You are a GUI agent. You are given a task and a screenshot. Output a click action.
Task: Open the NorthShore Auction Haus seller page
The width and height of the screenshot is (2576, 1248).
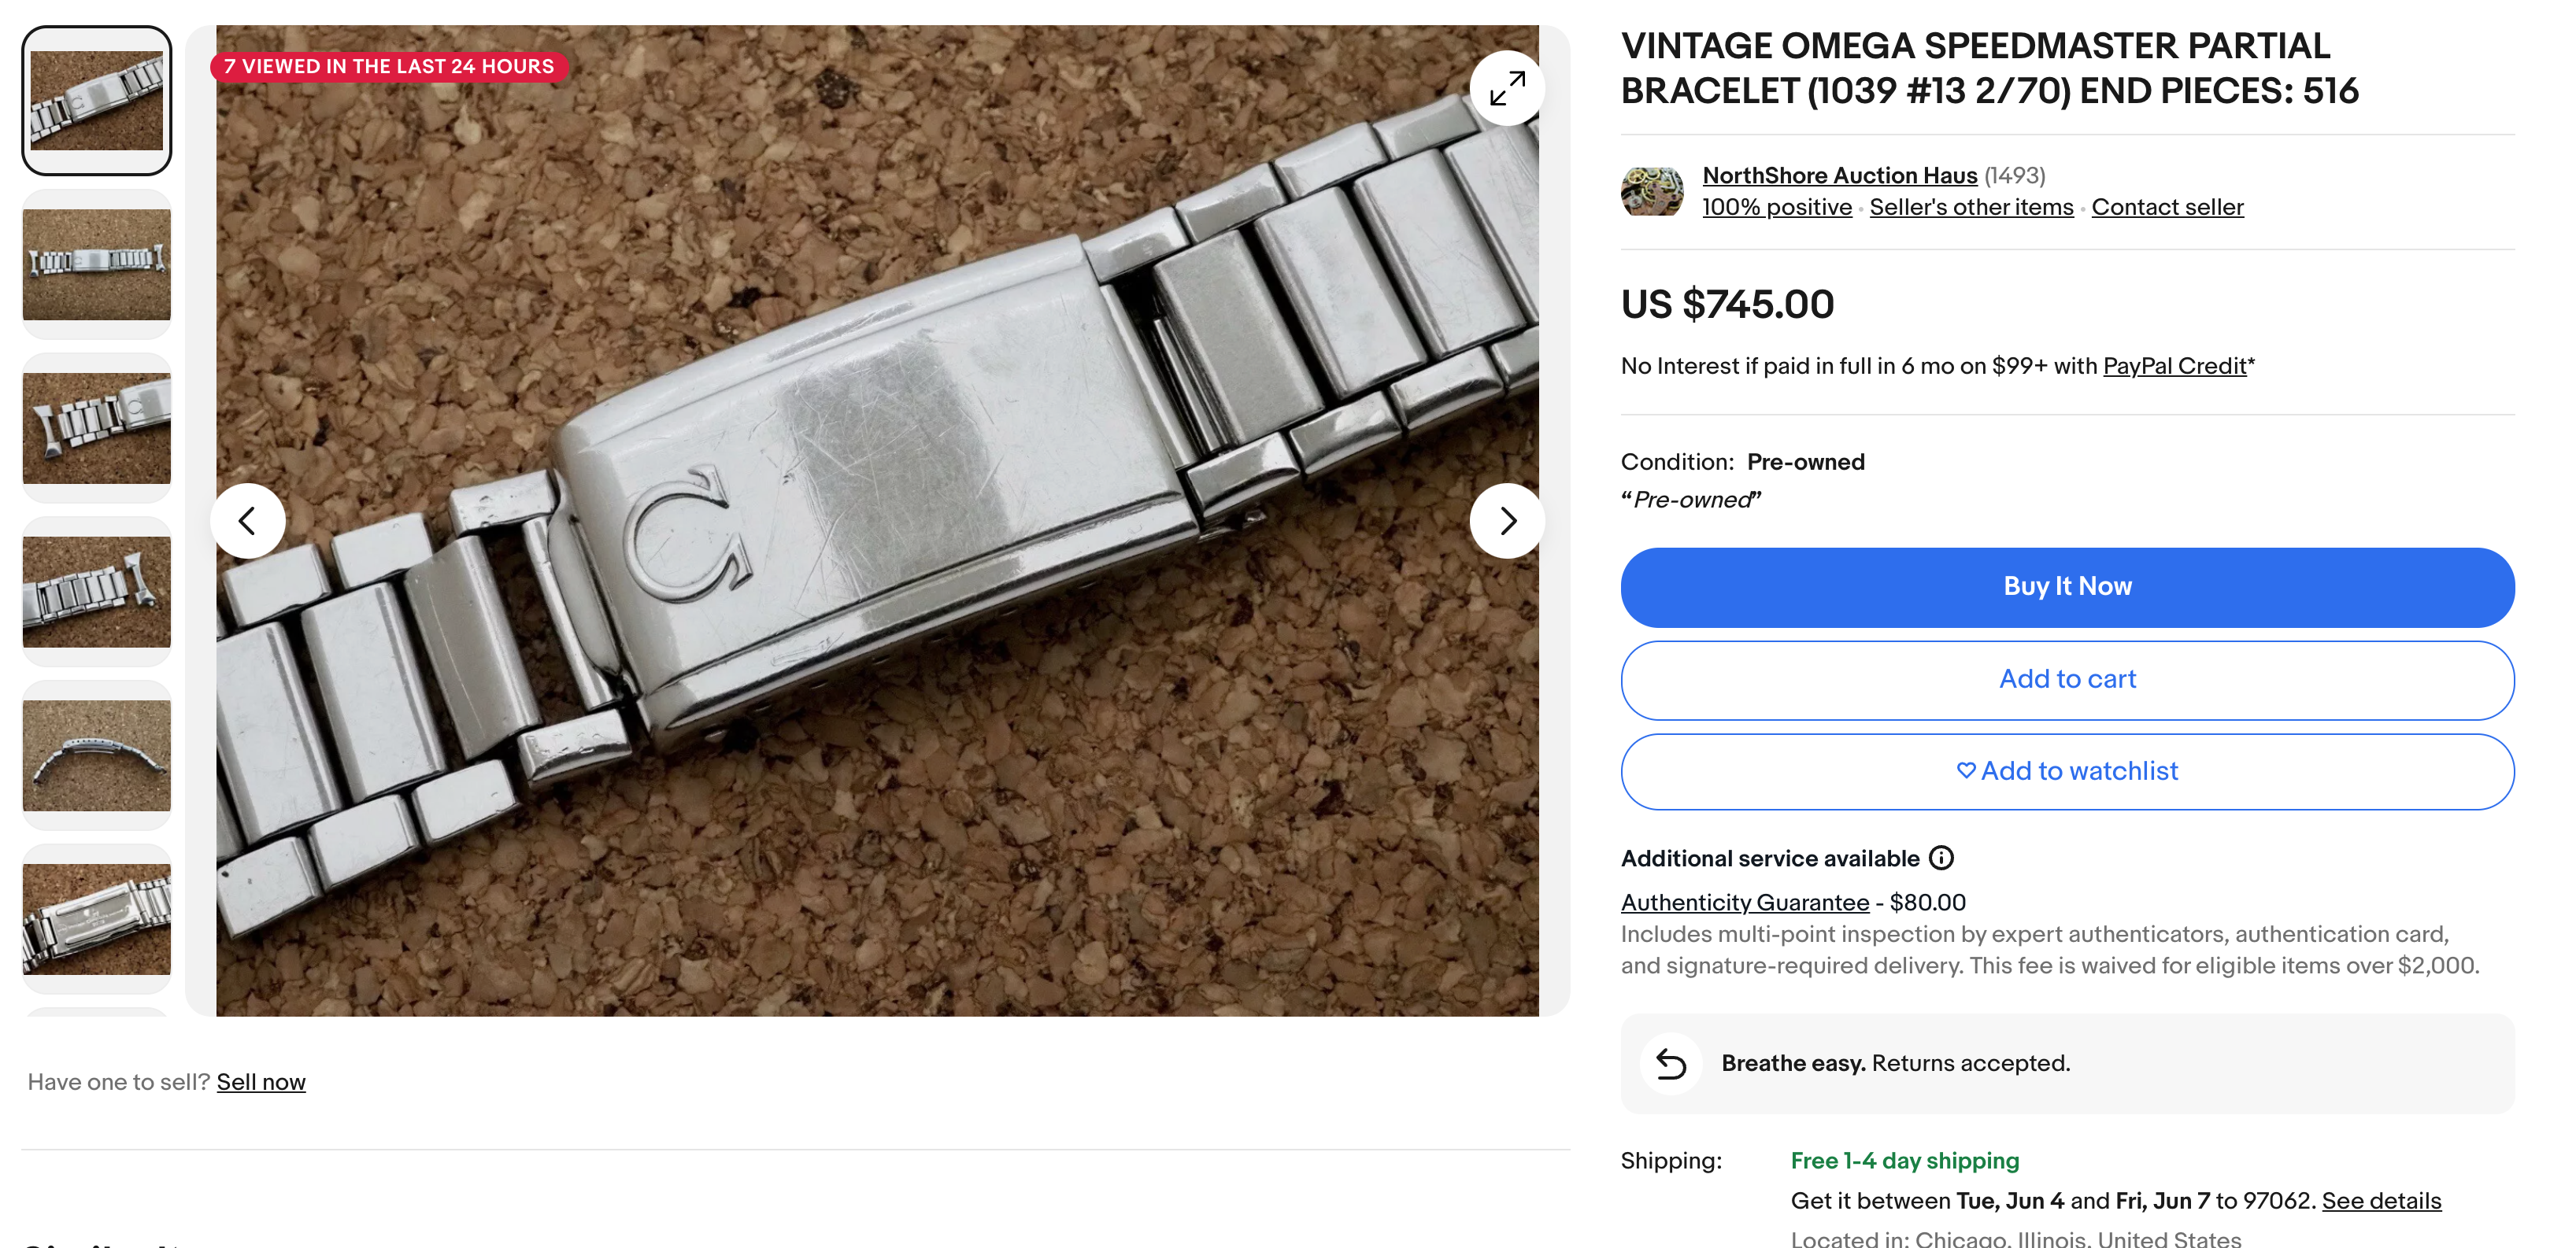1839,175
